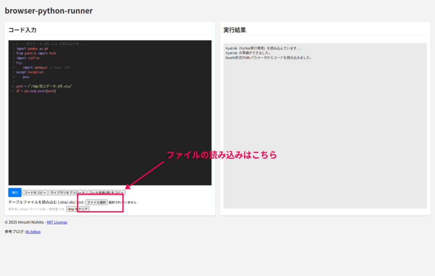Click code line 'import pandas as pd'
Screen dimensions: 435x276
pyautogui.click(x=32, y=48)
